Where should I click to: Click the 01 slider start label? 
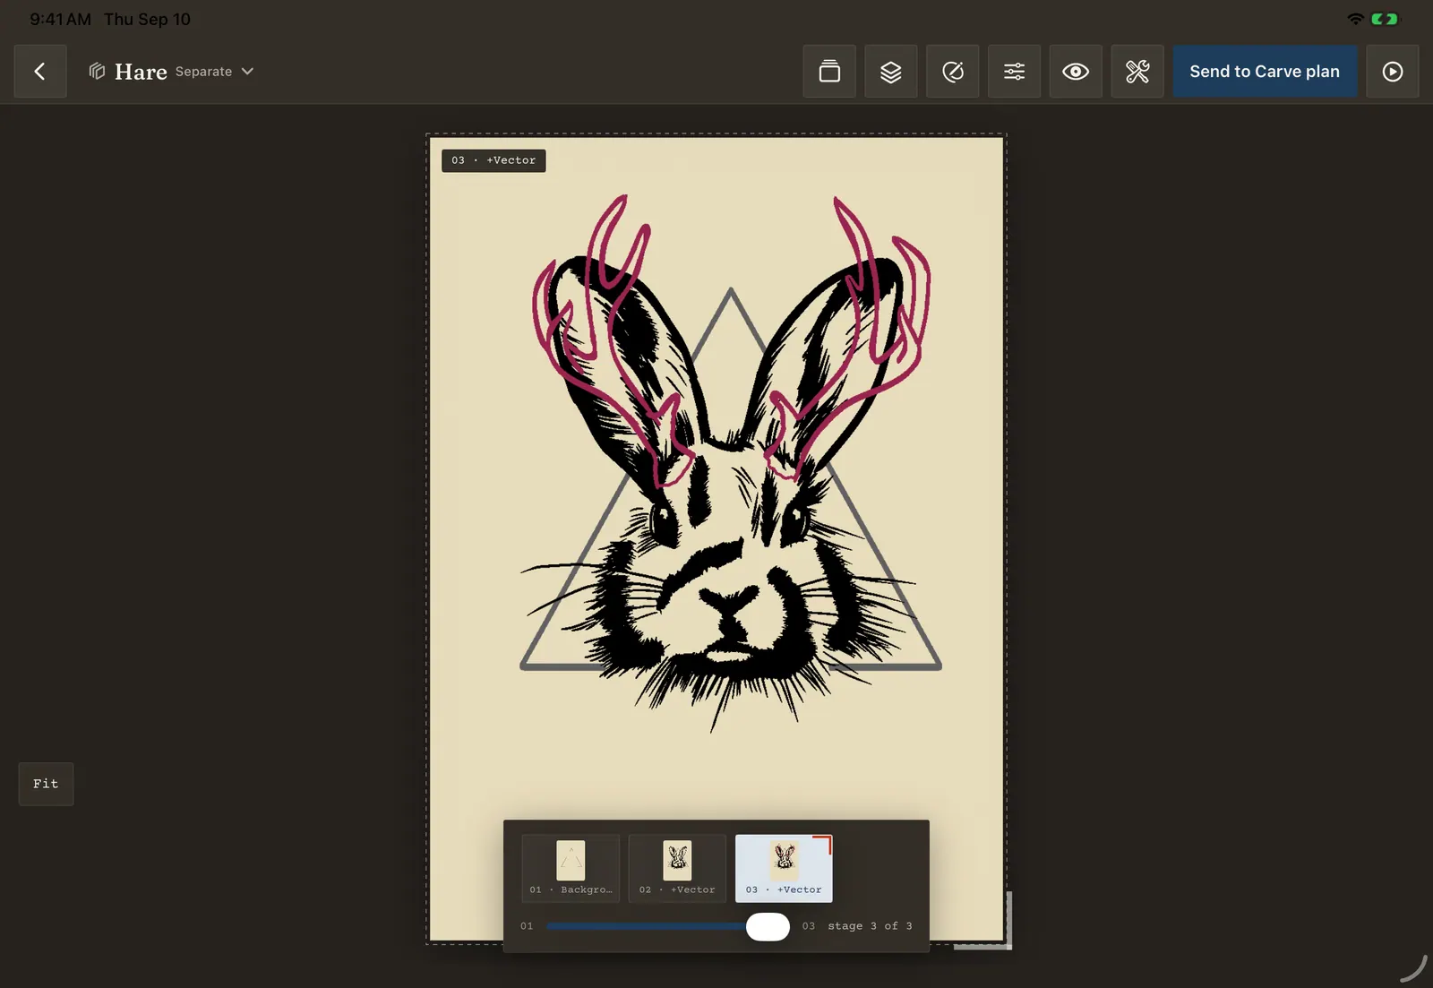pos(527,926)
